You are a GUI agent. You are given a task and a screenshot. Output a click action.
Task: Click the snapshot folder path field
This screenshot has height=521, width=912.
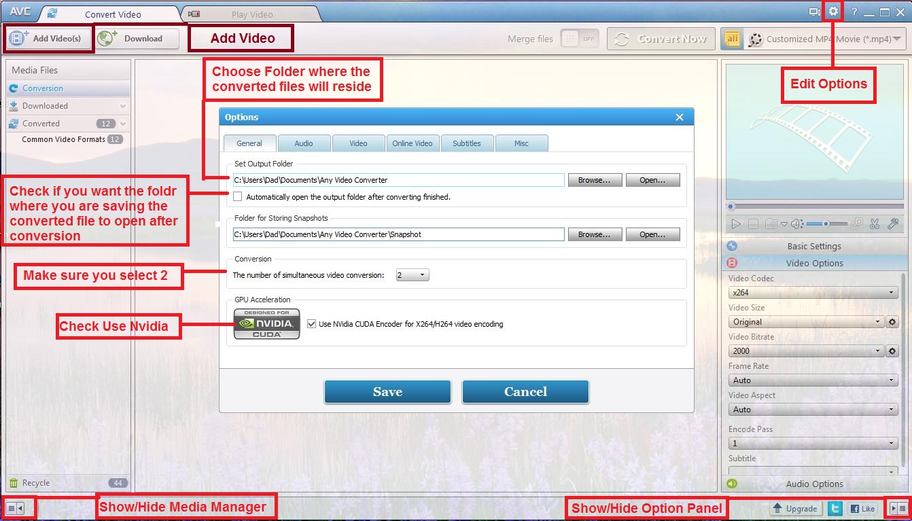398,234
